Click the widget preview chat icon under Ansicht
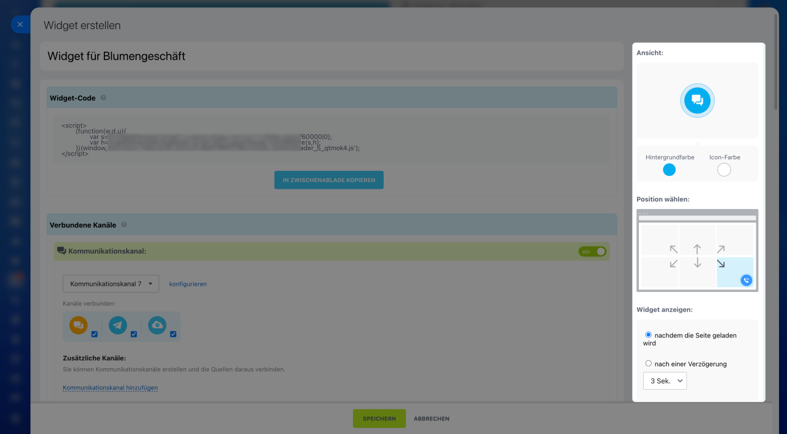 (x=697, y=100)
